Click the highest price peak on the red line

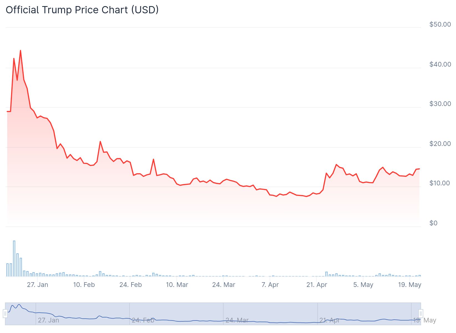tap(21, 51)
